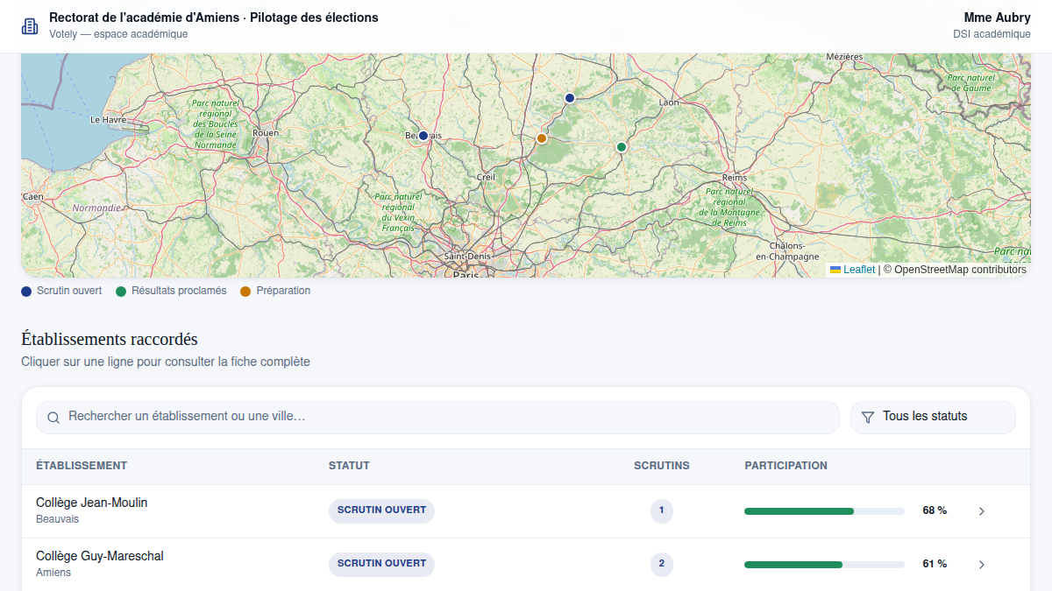Click the Votely building logo icon
This screenshot has height=591, width=1052.
click(x=30, y=26)
